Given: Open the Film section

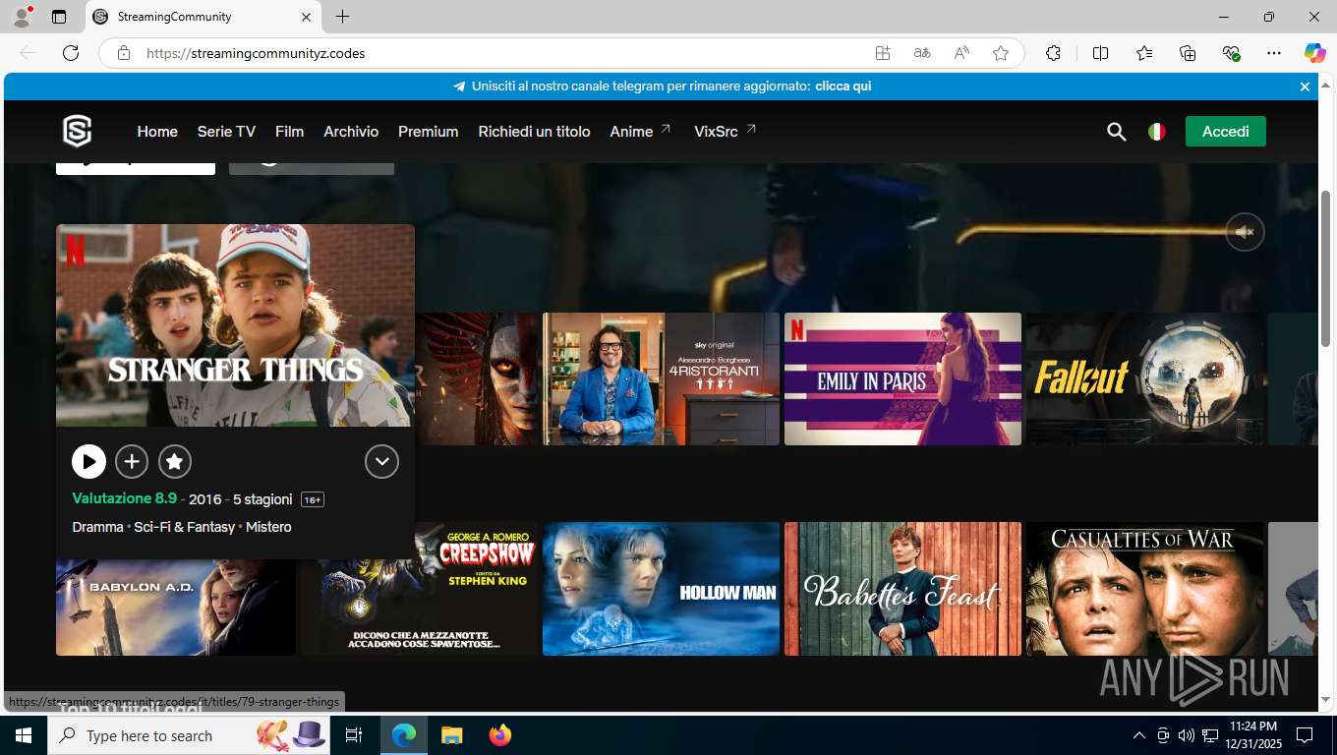Looking at the screenshot, I should click(x=289, y=132).
